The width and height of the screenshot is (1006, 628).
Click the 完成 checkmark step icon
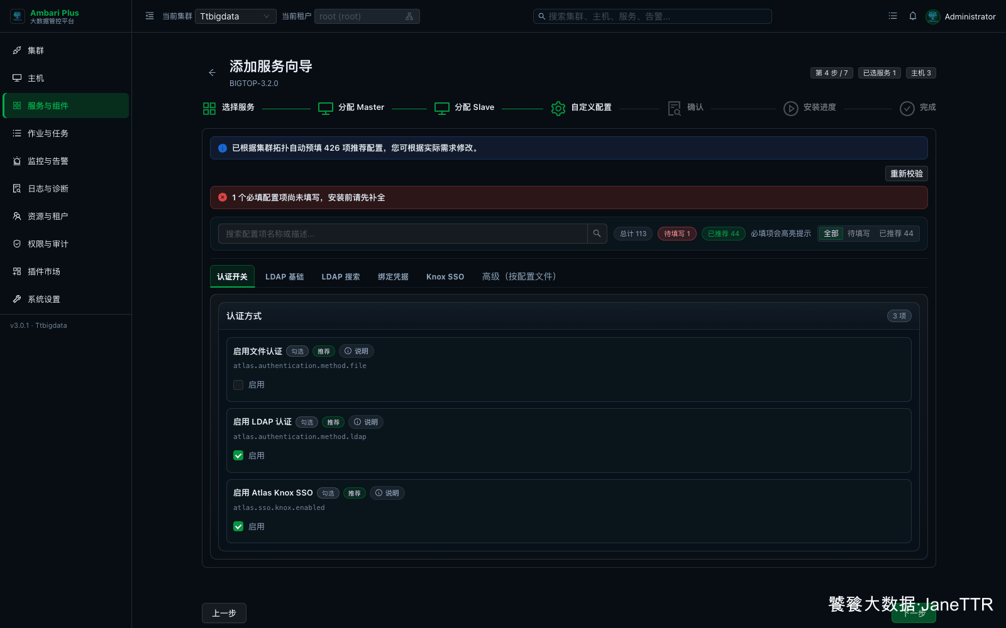[907, 108]
